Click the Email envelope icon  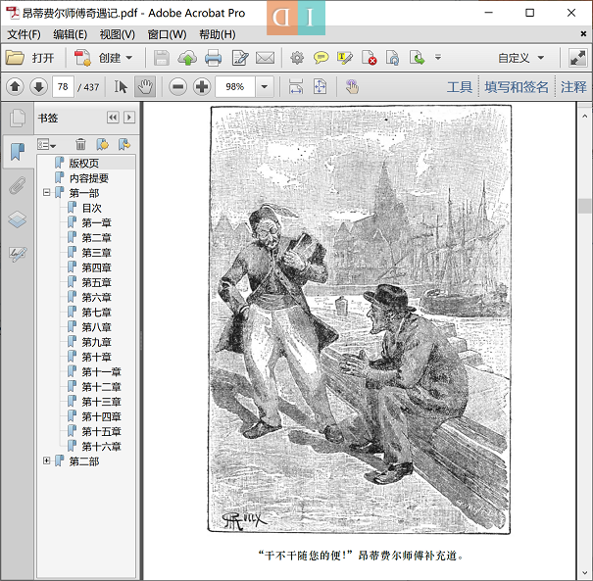tap(265, 58)
